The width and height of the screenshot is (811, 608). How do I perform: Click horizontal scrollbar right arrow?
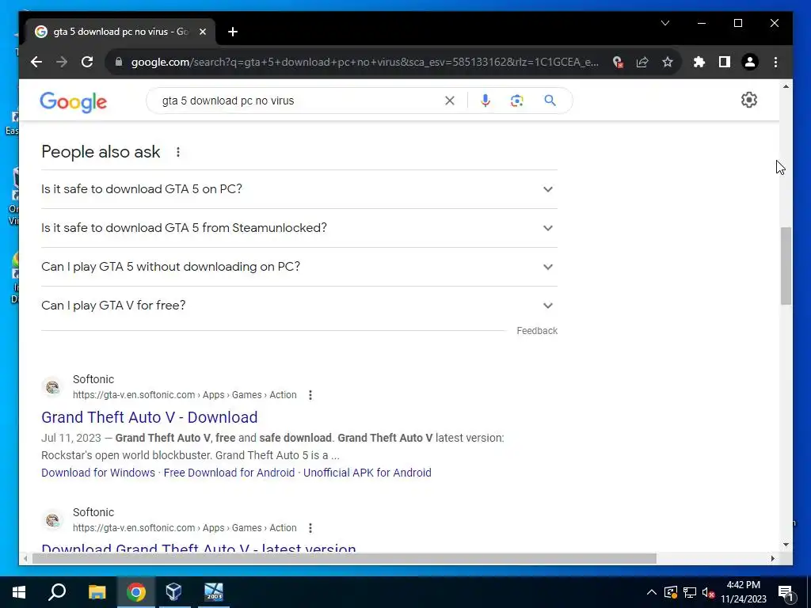coord(773,558)
